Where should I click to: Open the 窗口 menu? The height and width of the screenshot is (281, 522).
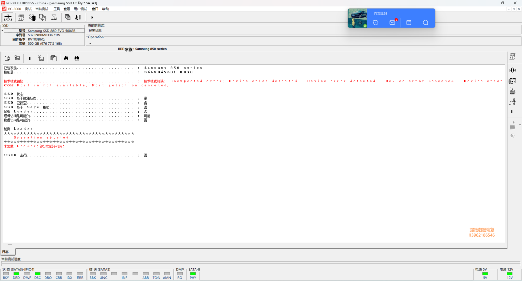coord(95,9)
